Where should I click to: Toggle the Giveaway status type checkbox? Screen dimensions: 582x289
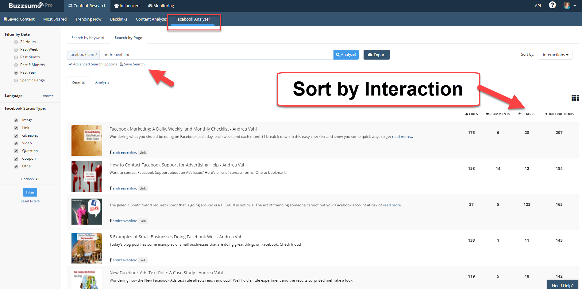(x=16, y=136)
